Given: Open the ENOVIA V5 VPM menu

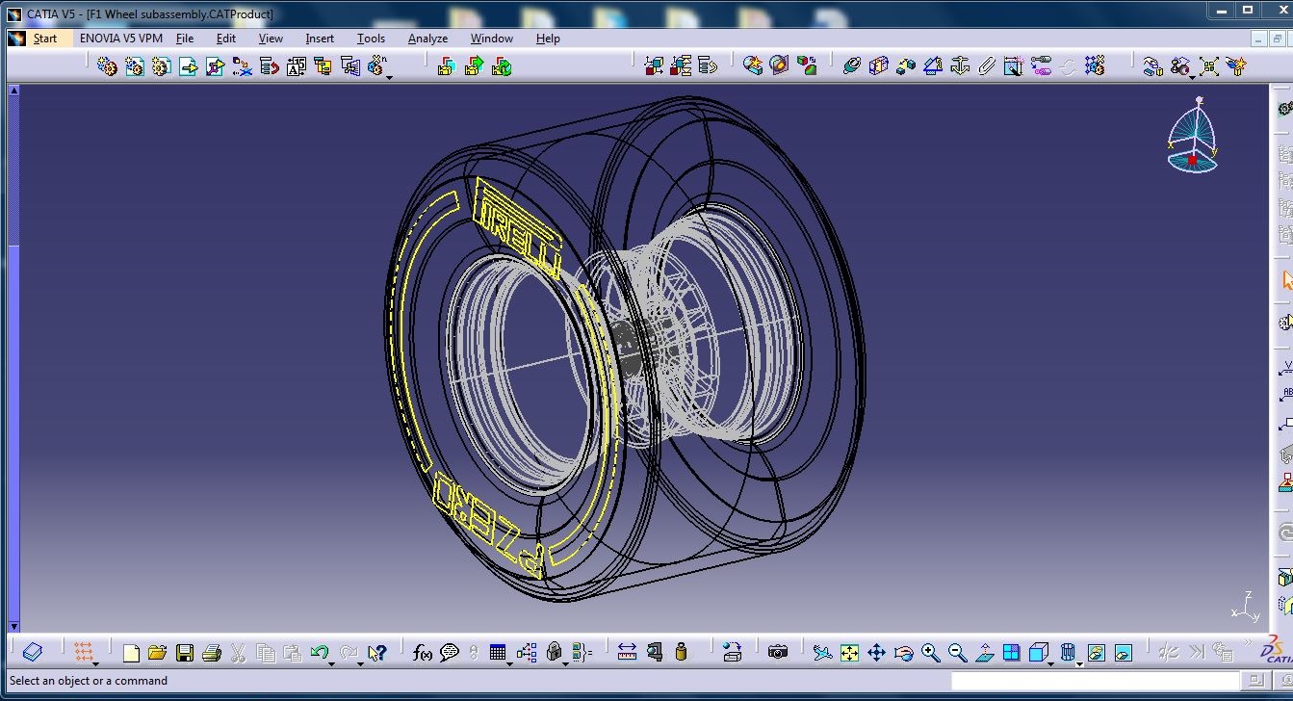Looking at the screenshot, I should click(x=121, y=39).
